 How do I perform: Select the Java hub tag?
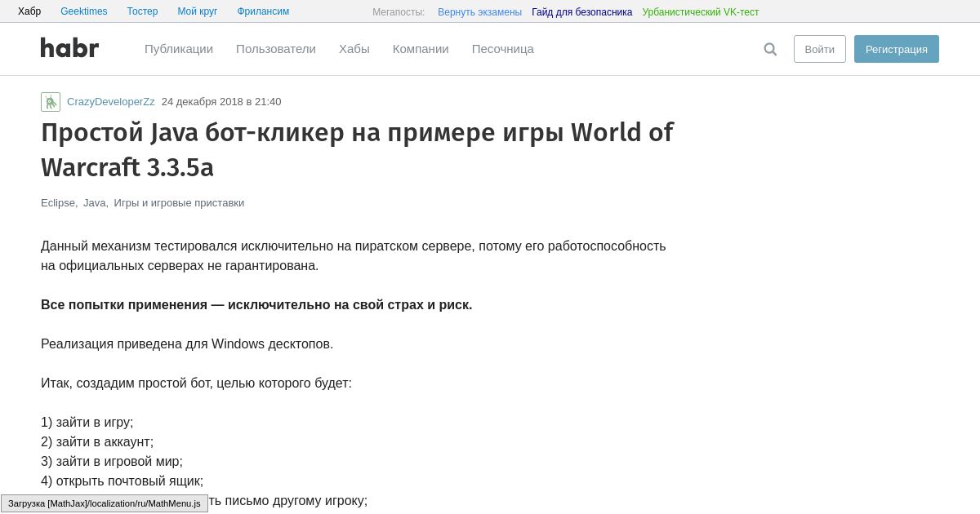pyautogui.click(x=95, y=203)
